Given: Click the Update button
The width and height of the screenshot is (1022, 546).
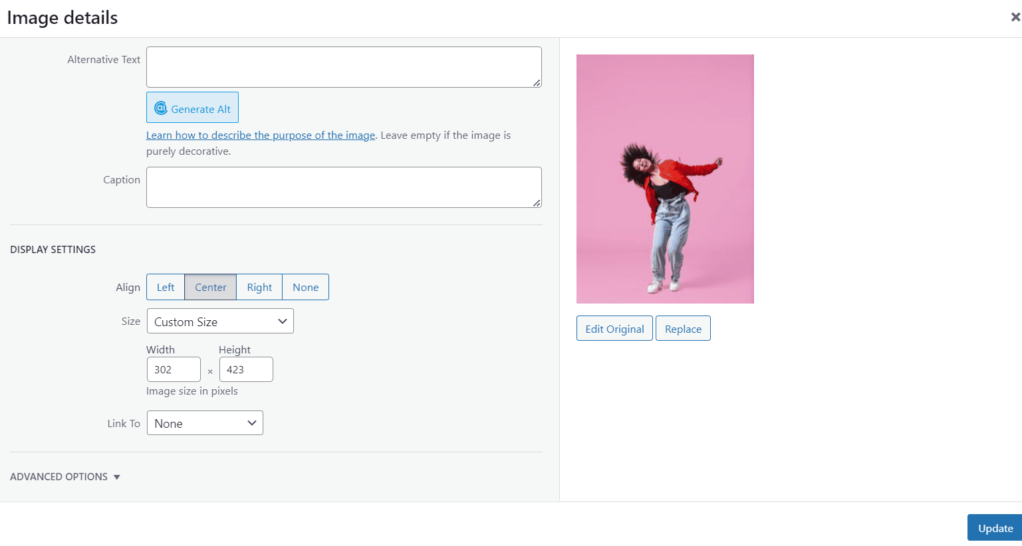Looking at the screenshot, I should pyautogui.click(x=995, y=528).
